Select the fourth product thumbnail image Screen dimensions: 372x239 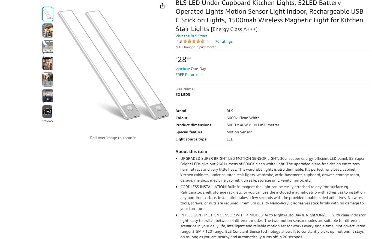point(47,63)
